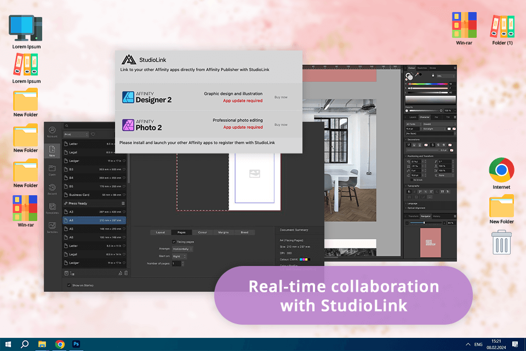Click the Navigator zoom in plus button
This screenshot has height=351, width=526.
point(444,223)
